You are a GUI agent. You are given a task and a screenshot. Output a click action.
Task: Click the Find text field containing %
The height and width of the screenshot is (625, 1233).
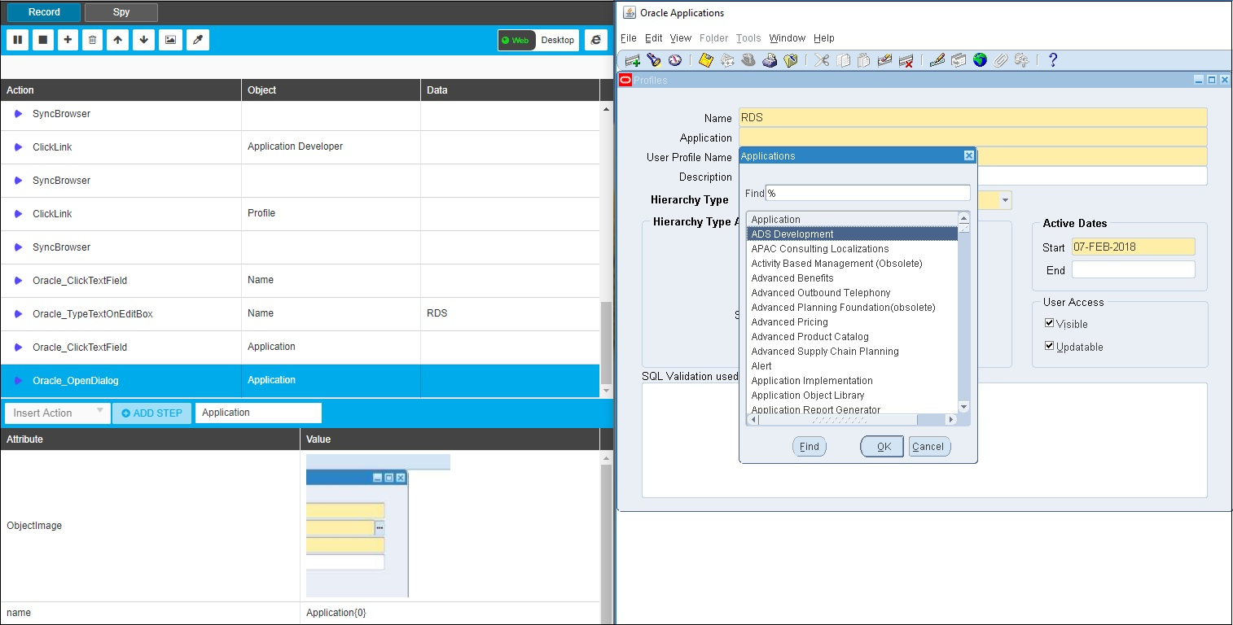[x=868, y=193]
